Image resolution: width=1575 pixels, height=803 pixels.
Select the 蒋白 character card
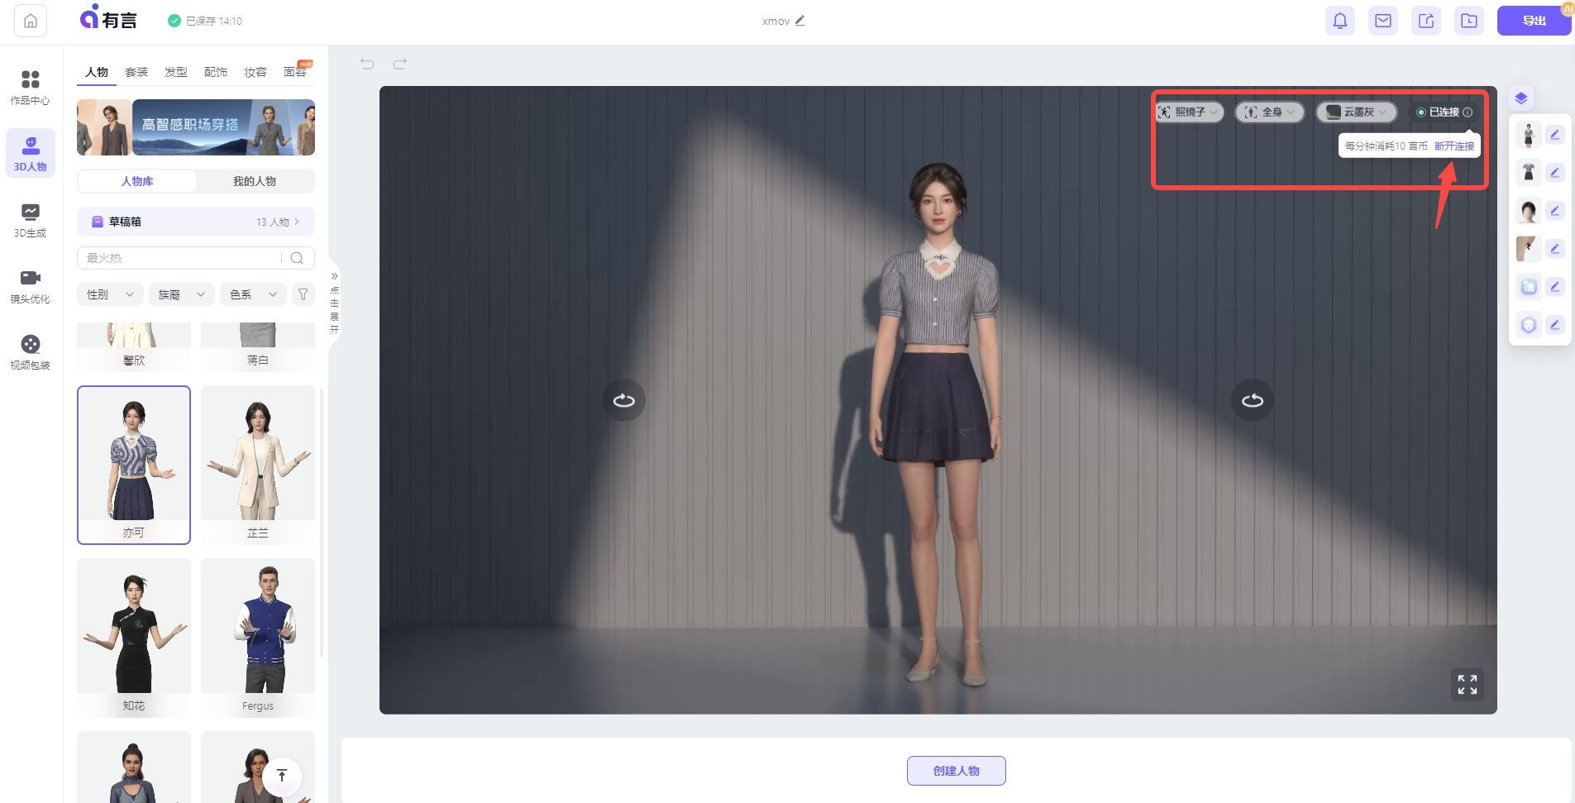point(258,347)
